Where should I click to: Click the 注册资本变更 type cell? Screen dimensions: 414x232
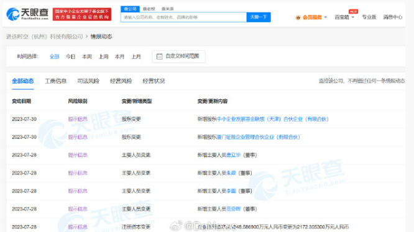click(x=136, y=227)
